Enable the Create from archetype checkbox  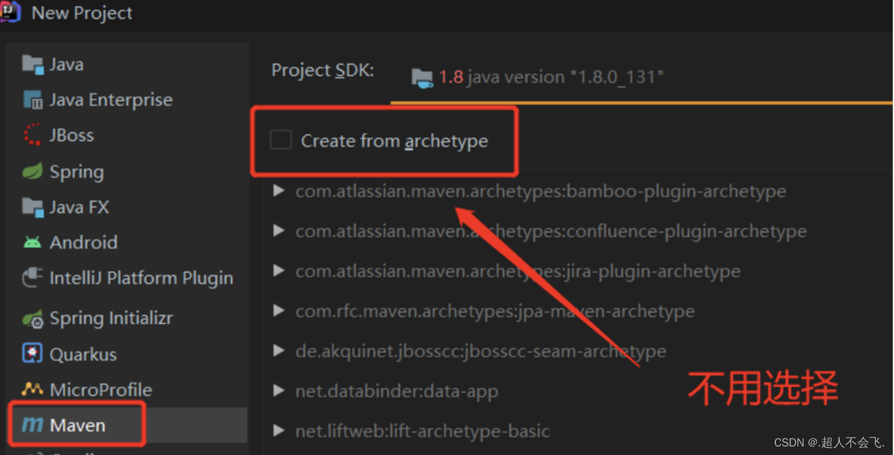click(281, 140)
